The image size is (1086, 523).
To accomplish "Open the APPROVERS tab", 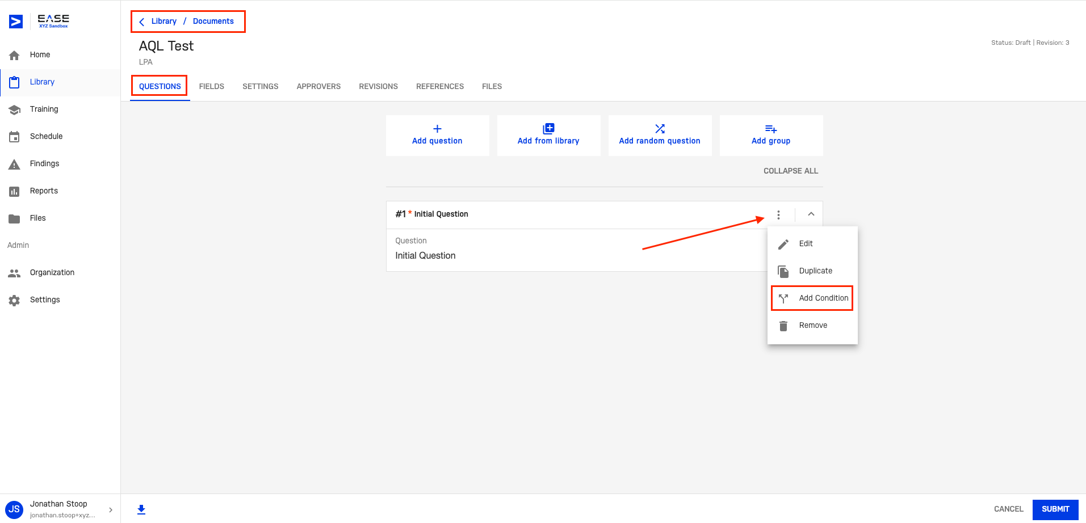I will coord(318,87).
